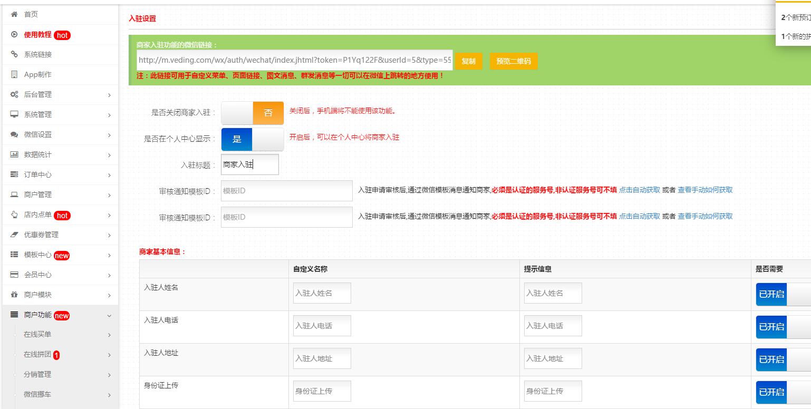Toggle the 是否关闭商户入驻 switch
Viewport: 811px width, 409px height.
point(253,113)
